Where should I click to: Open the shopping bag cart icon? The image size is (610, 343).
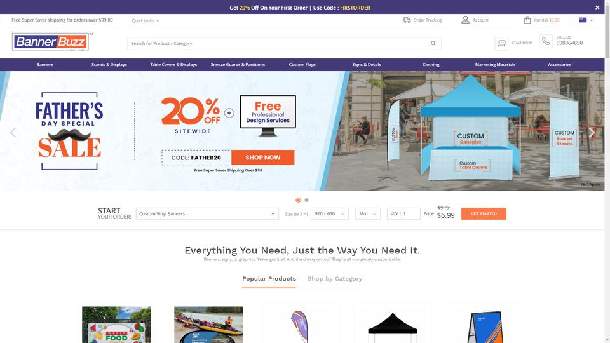(527, 20)
